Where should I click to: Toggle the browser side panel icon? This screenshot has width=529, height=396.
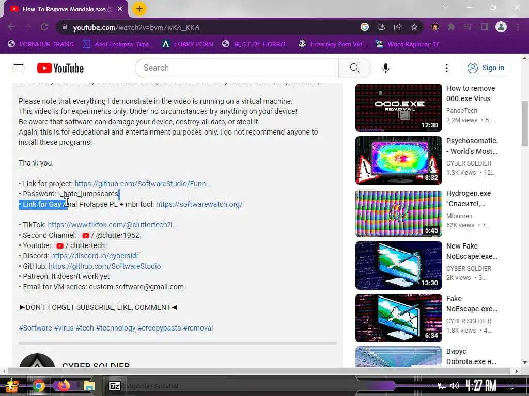click(x=484, y=27)
